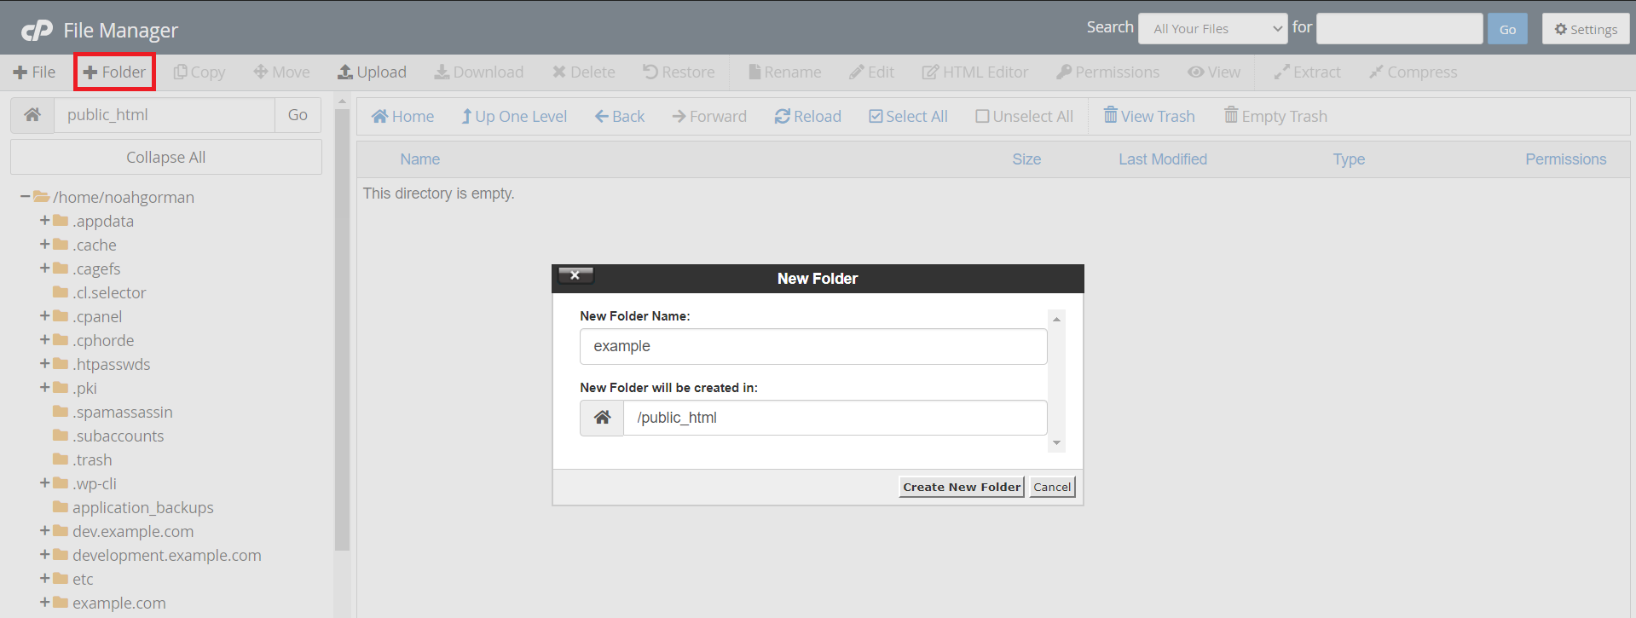The image size is (1636, 618).
Task: Click the +File toolbar item
Action: [x=34, y=72]
